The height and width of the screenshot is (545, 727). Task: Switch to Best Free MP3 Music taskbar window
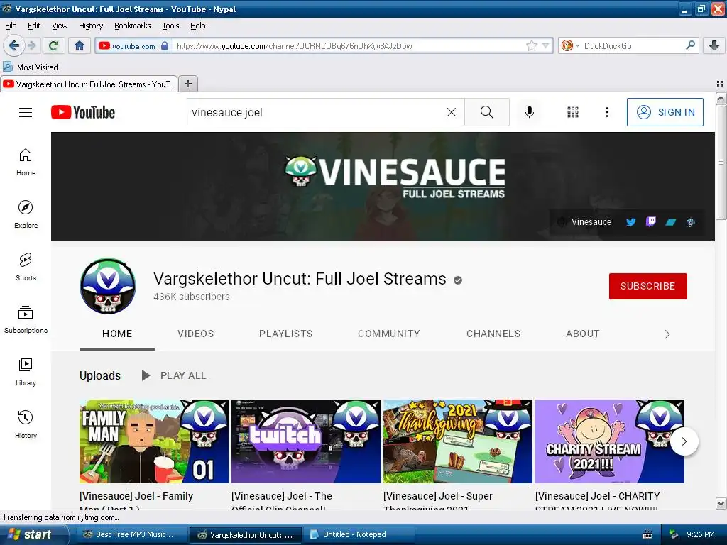point(131,534)
